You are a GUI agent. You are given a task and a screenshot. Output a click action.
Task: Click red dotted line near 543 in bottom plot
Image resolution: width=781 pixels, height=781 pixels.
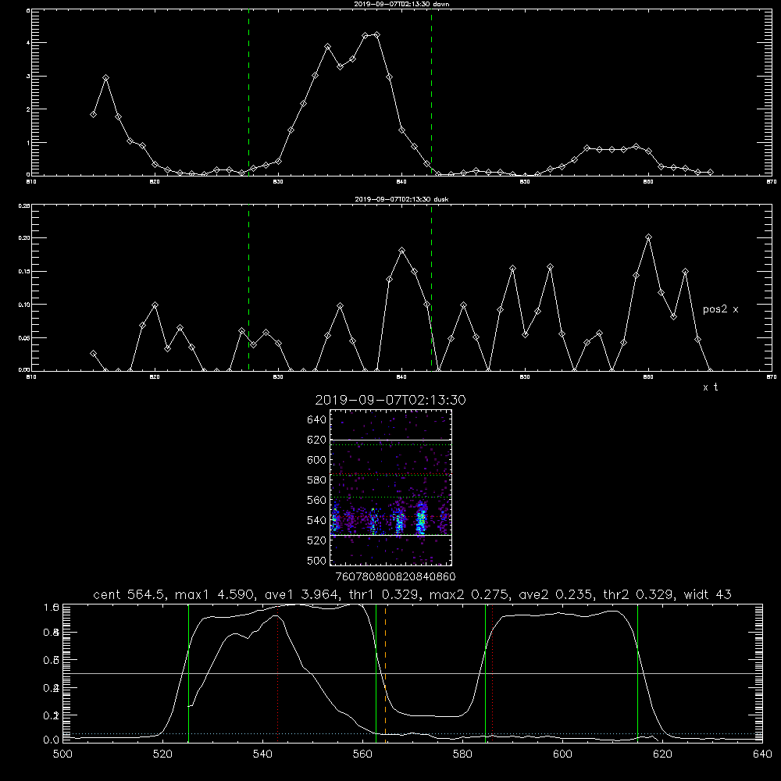pos(277,672)
